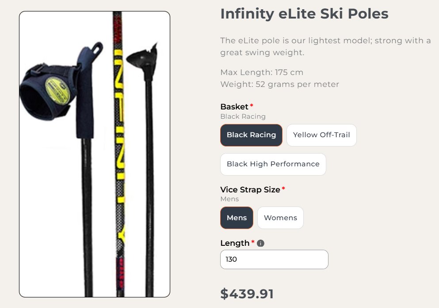Click the Length info icon
This screenshot has height=308, width=439.
click(260, 243)
